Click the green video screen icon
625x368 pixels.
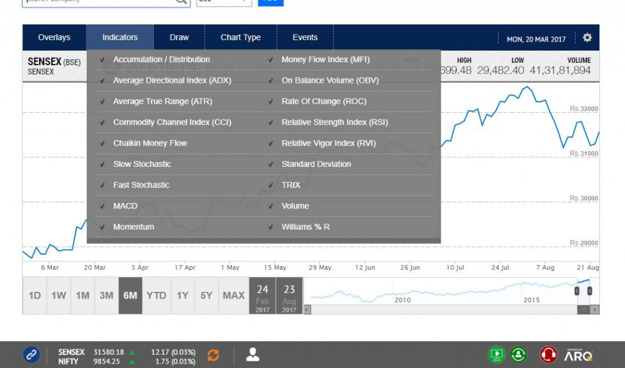coord(496,355)
